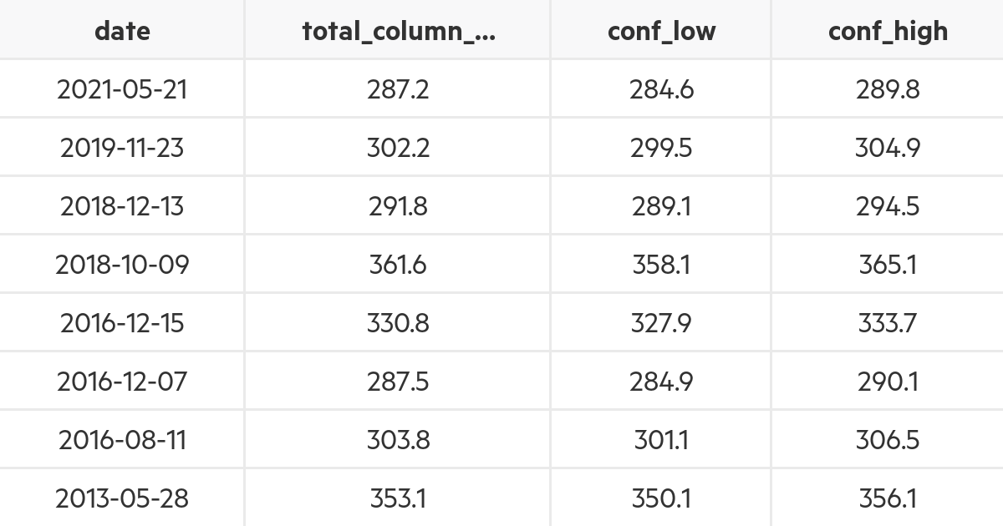Select the cell with value 330.8
1003x526 pixels.
(398, 323)
